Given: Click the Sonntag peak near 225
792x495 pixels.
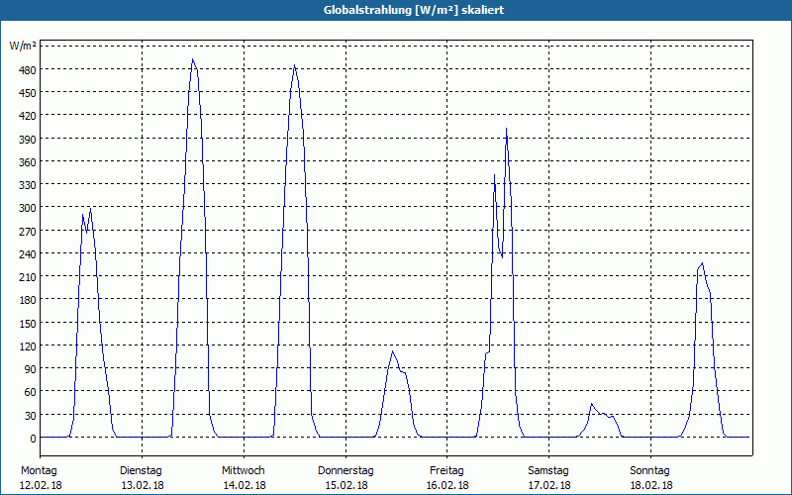Looking at the screenshot, I should click(702, 263).
